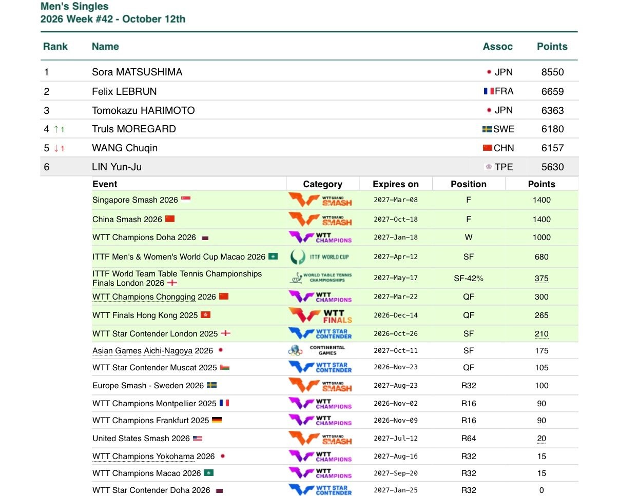
Task: Click the underlined 20 points value
Action: click(541, 439)
